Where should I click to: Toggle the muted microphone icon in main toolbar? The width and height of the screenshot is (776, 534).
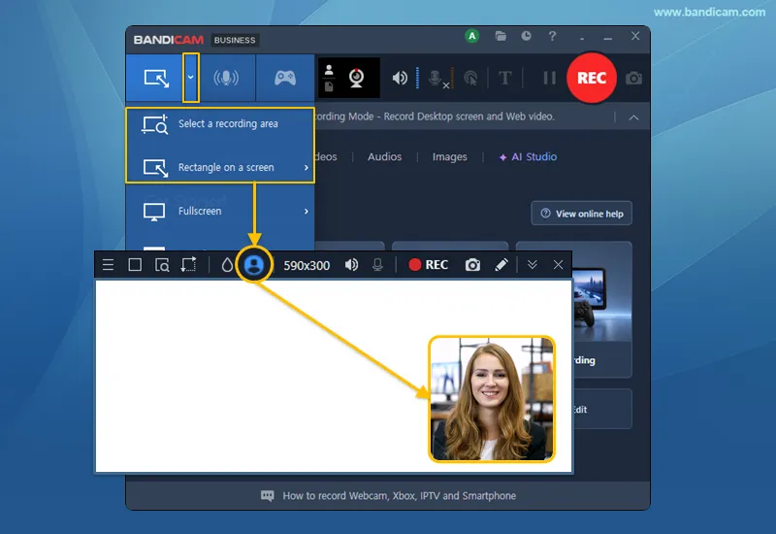[x=436, y=79]
